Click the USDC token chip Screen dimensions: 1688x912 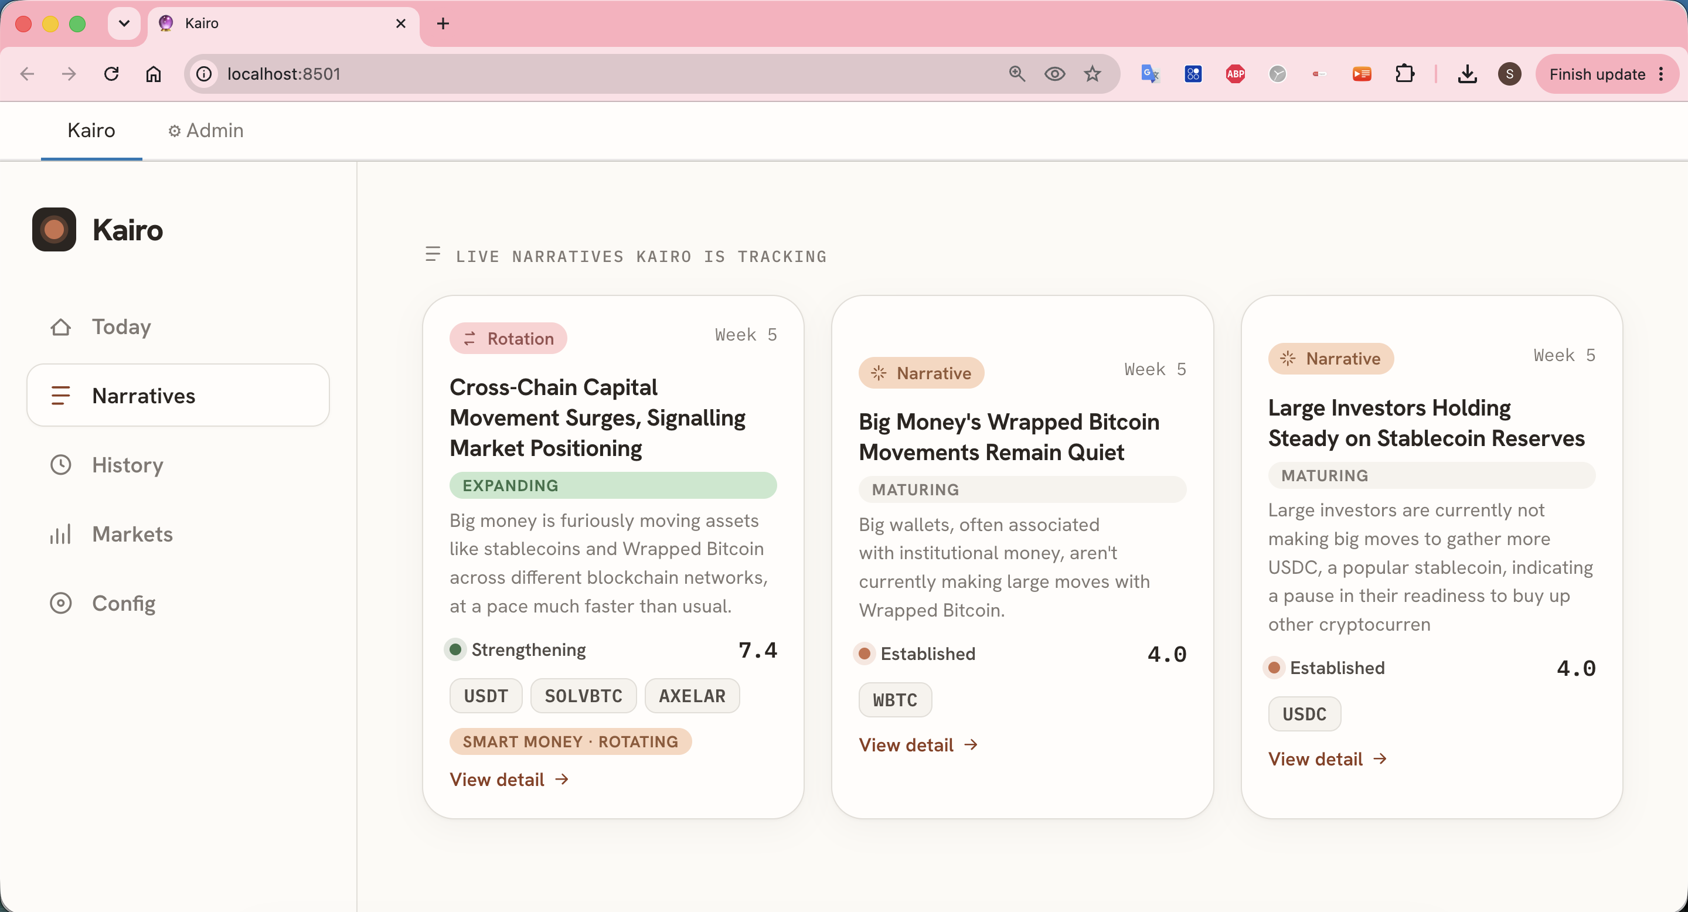1304,714
